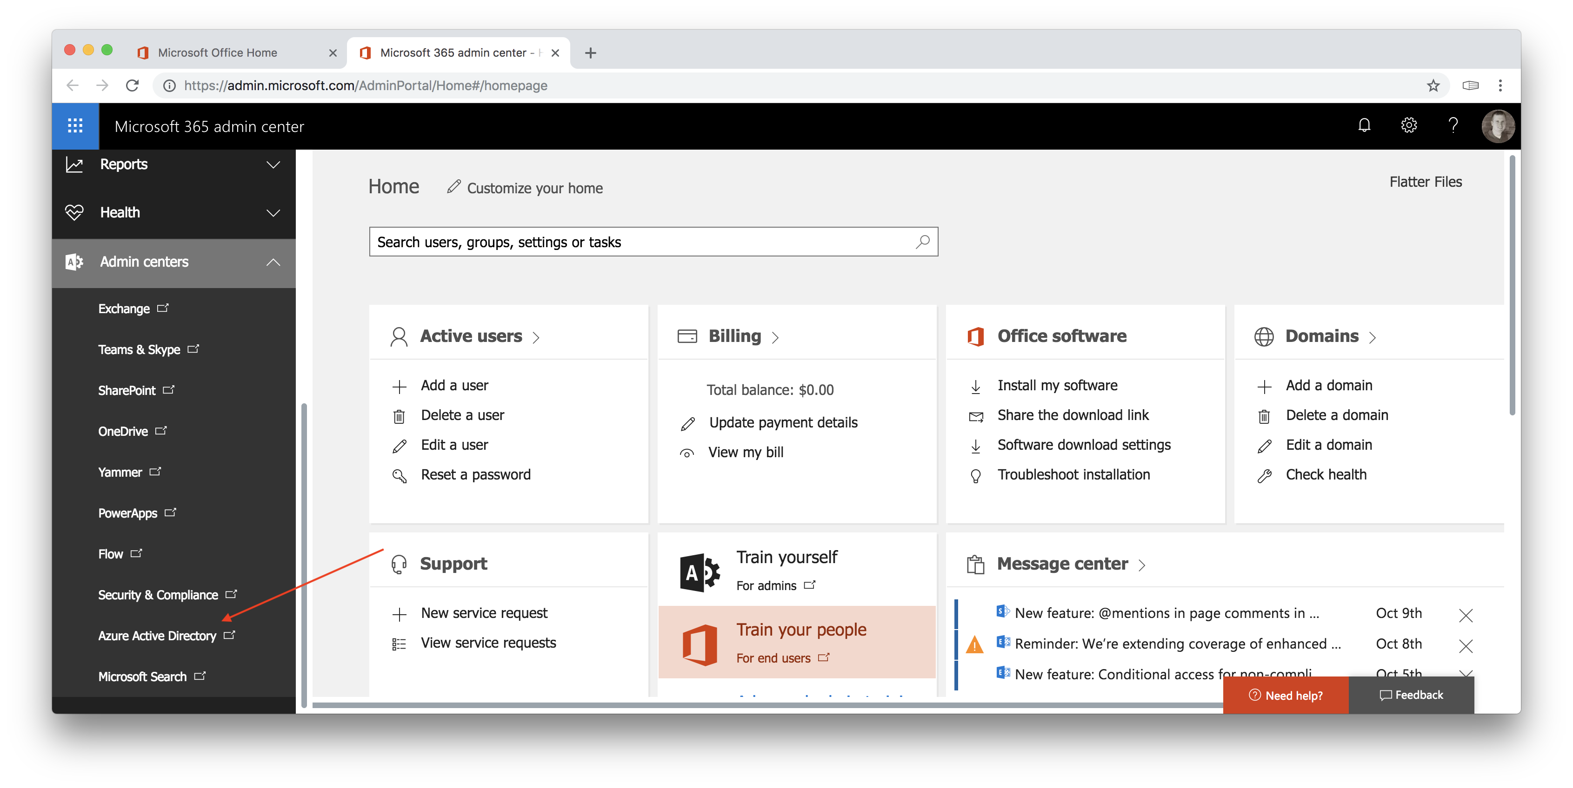This screenshot has width=1573, height=788.
Task: Click the Install my software download icon
Action: coord(976,387)
